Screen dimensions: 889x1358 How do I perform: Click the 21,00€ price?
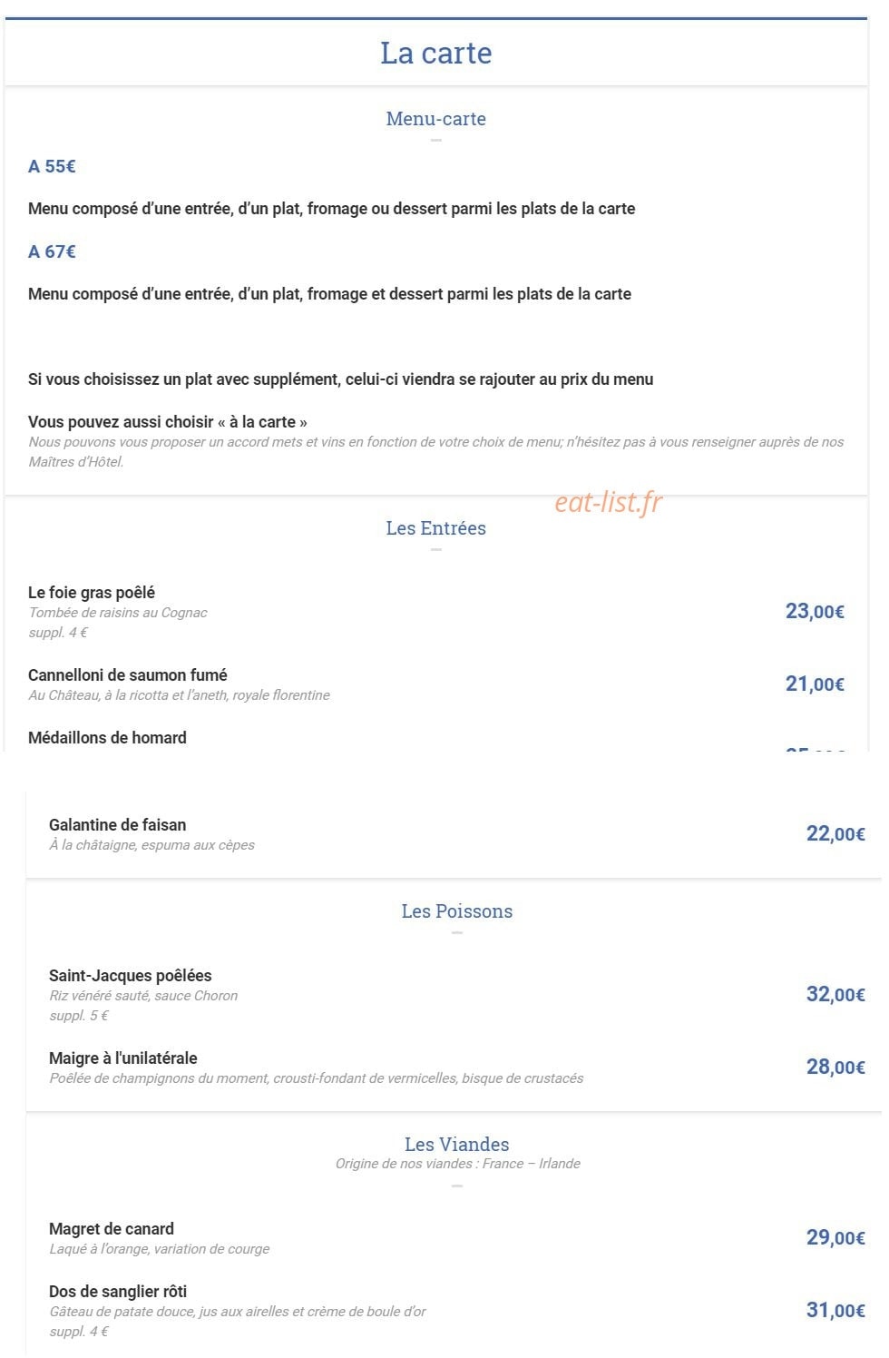(x=815, y=684)
